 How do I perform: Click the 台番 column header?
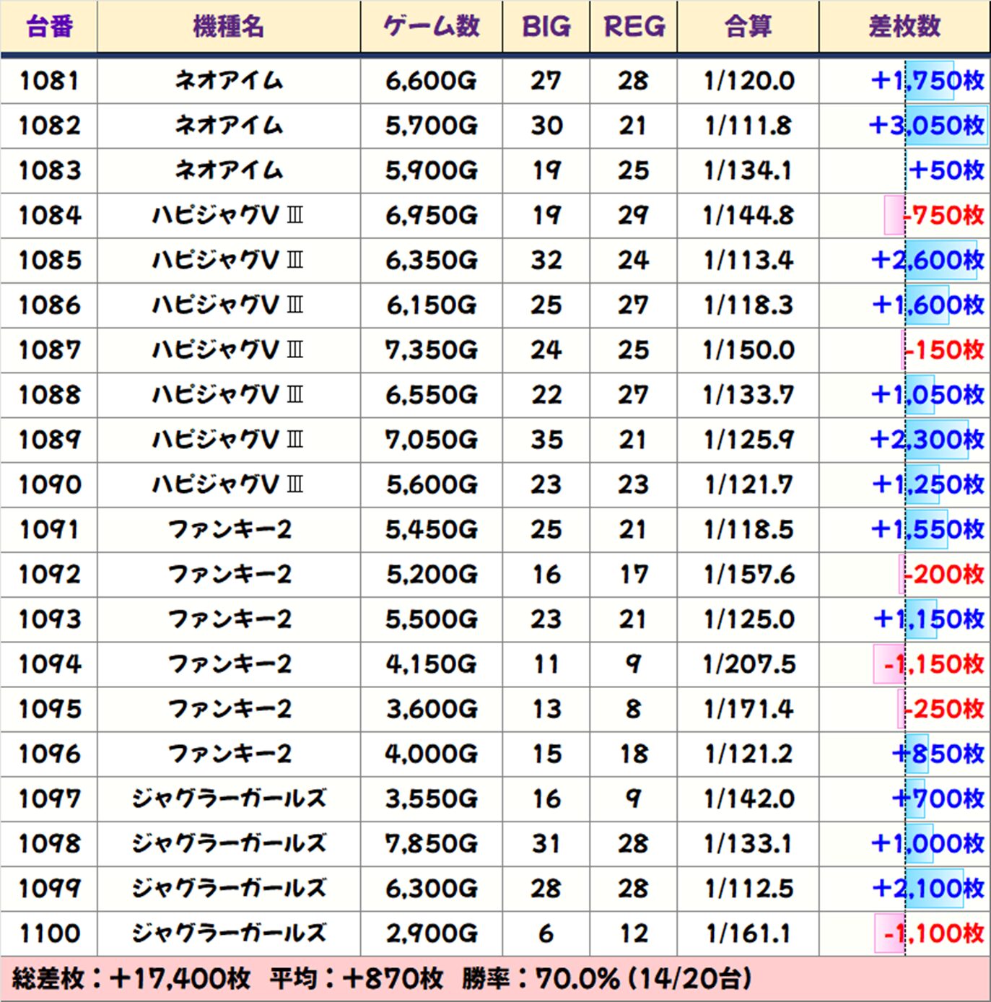tap(49, 27)
